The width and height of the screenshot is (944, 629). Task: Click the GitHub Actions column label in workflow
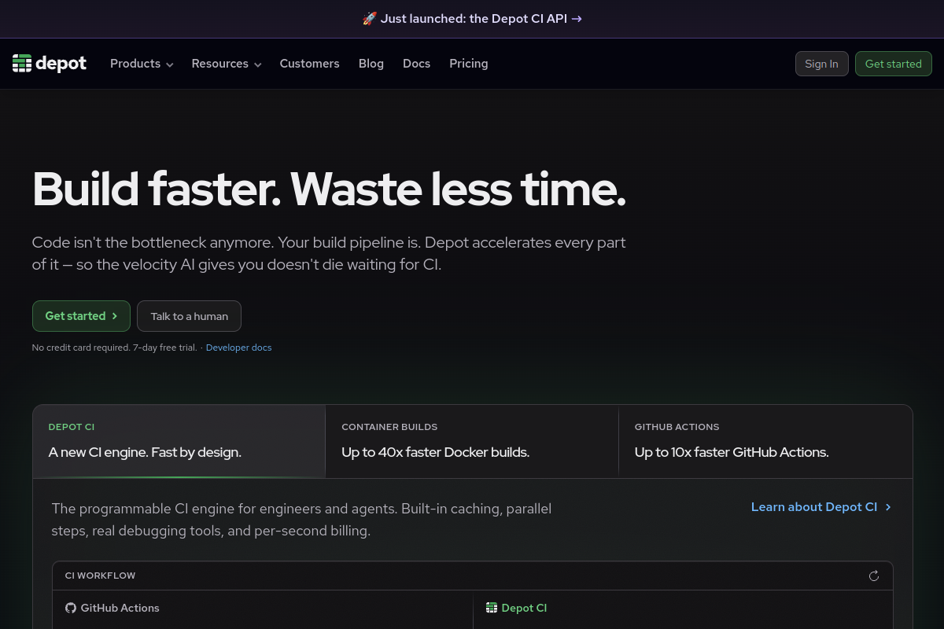(x=120, y=608)
